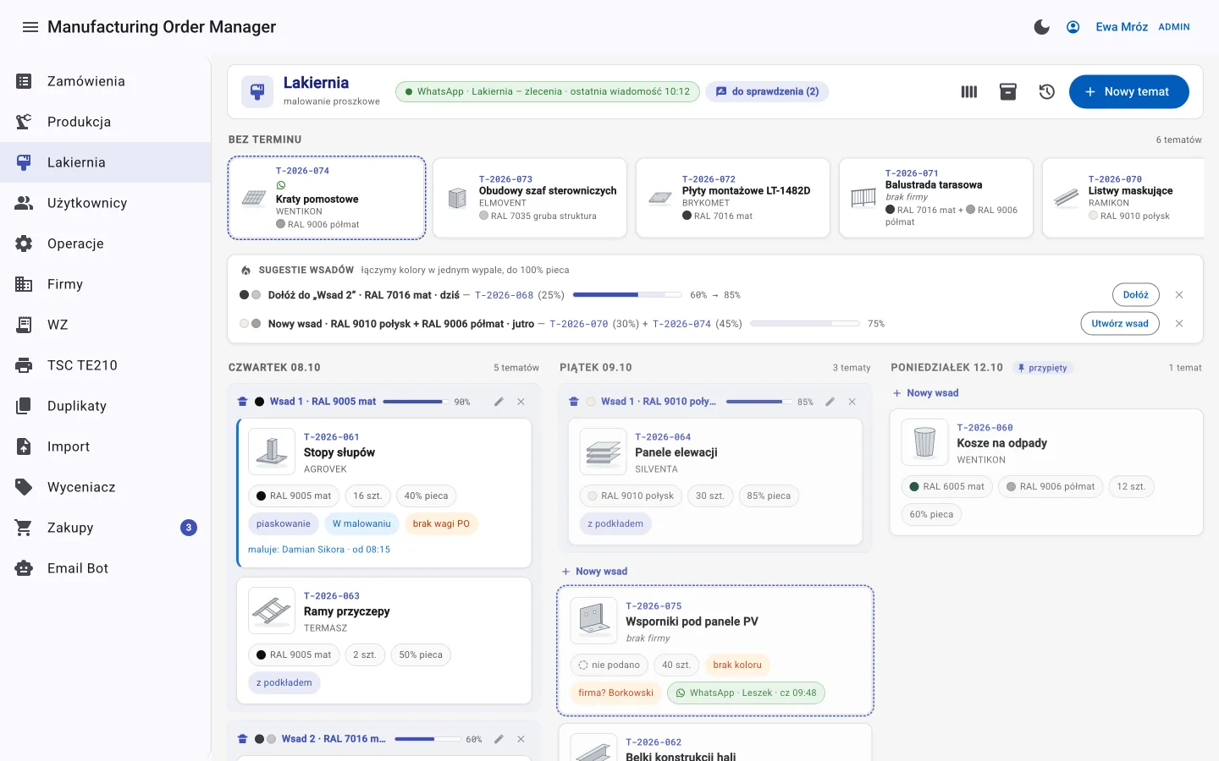Create a new topic with Nowy temat
The width and height of the screenshot is (1219, 761).
point(1128,91)
